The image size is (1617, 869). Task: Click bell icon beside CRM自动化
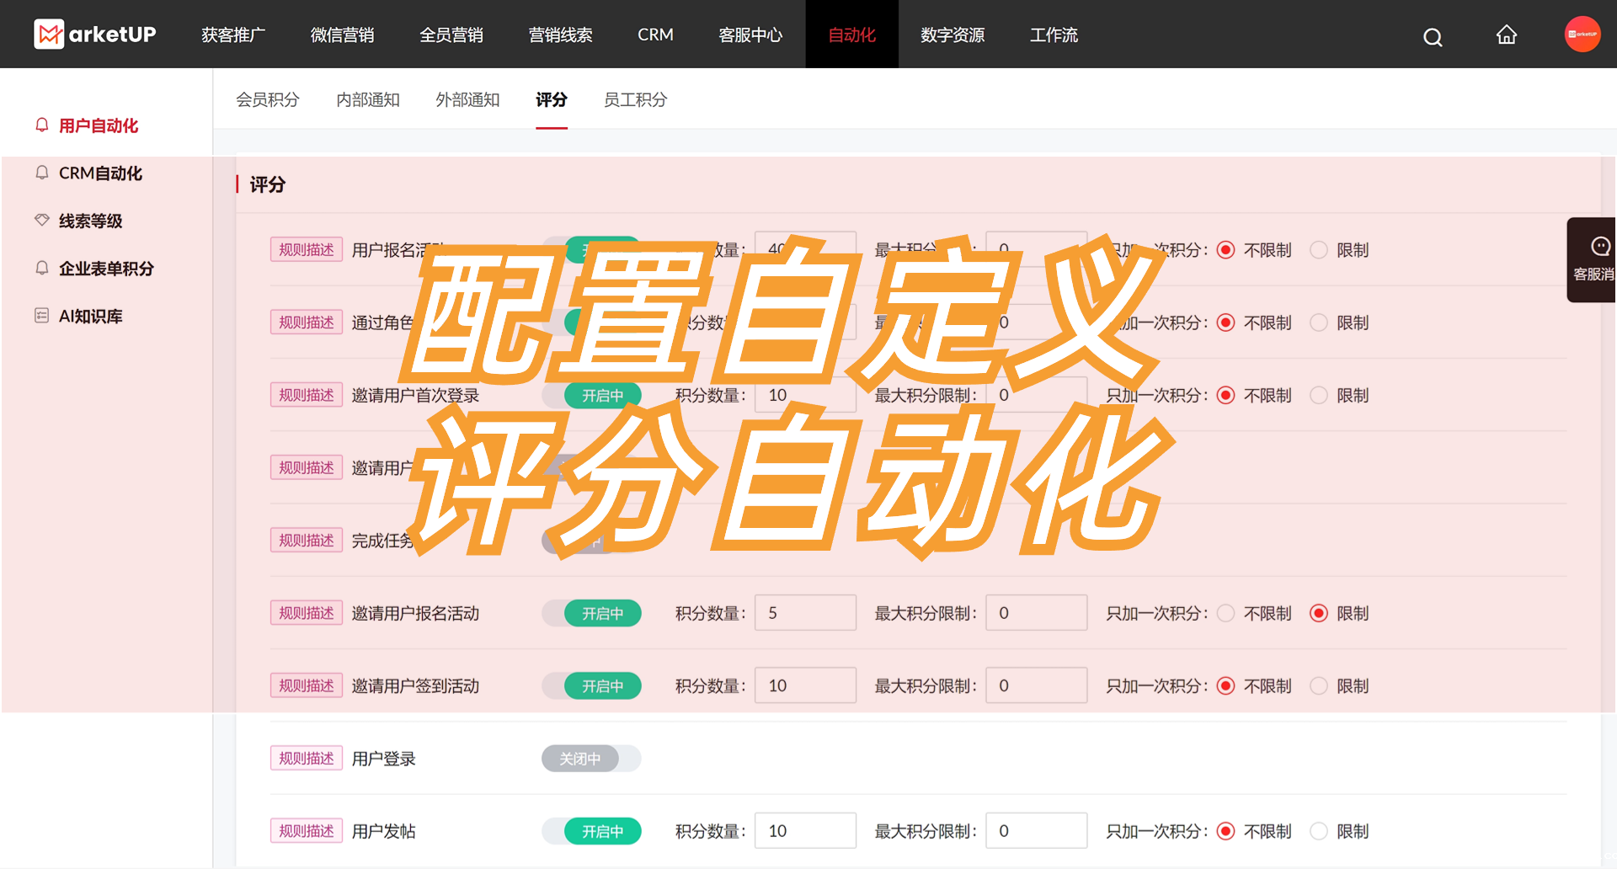tap(42, 173)
